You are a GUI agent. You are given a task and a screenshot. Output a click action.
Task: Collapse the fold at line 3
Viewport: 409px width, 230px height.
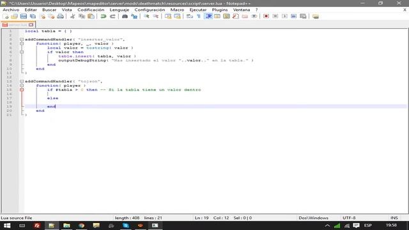coord(22,40)
